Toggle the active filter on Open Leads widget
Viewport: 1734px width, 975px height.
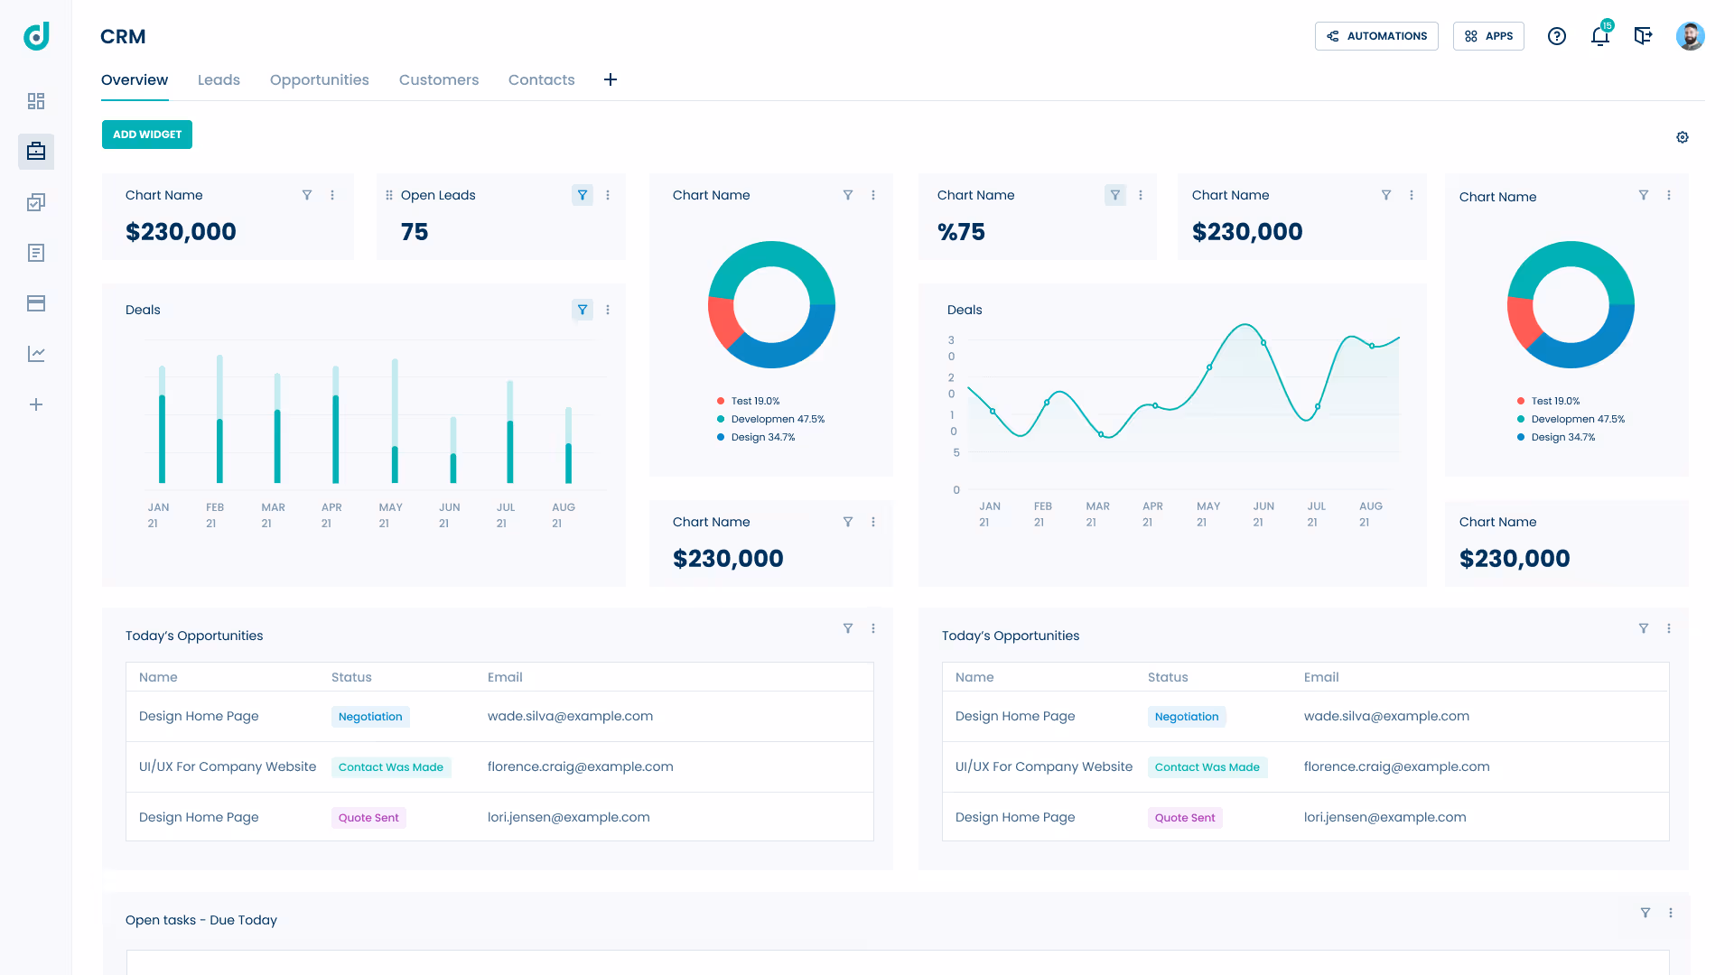[583, 195]
